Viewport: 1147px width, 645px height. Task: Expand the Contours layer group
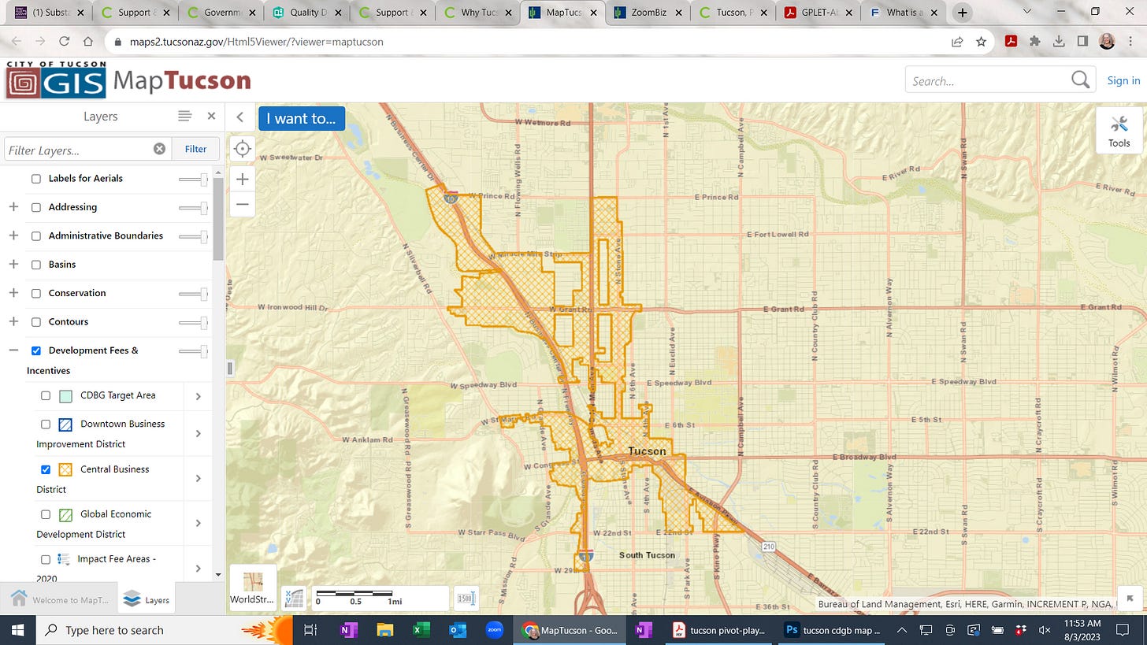click(13, 321)
